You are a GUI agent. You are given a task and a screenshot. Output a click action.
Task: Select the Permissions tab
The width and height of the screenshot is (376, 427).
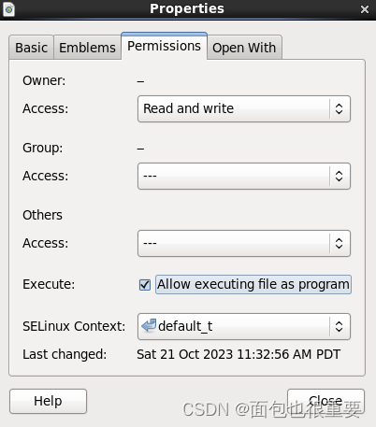coord(164,46)
